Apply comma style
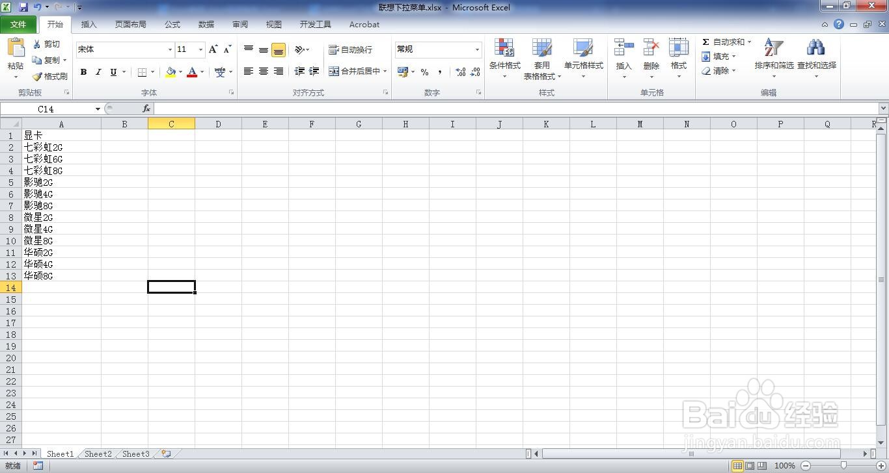Image resolution: width=889 pixels, height=473 pixels. pos(440,72)
